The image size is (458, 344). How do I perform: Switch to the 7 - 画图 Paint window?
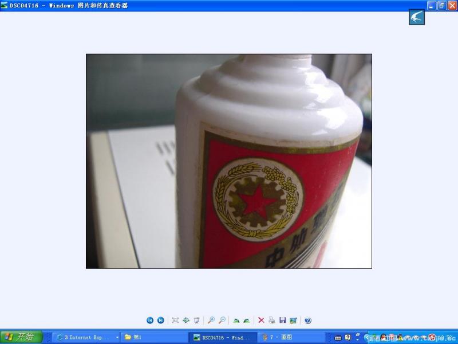point(291,337)
